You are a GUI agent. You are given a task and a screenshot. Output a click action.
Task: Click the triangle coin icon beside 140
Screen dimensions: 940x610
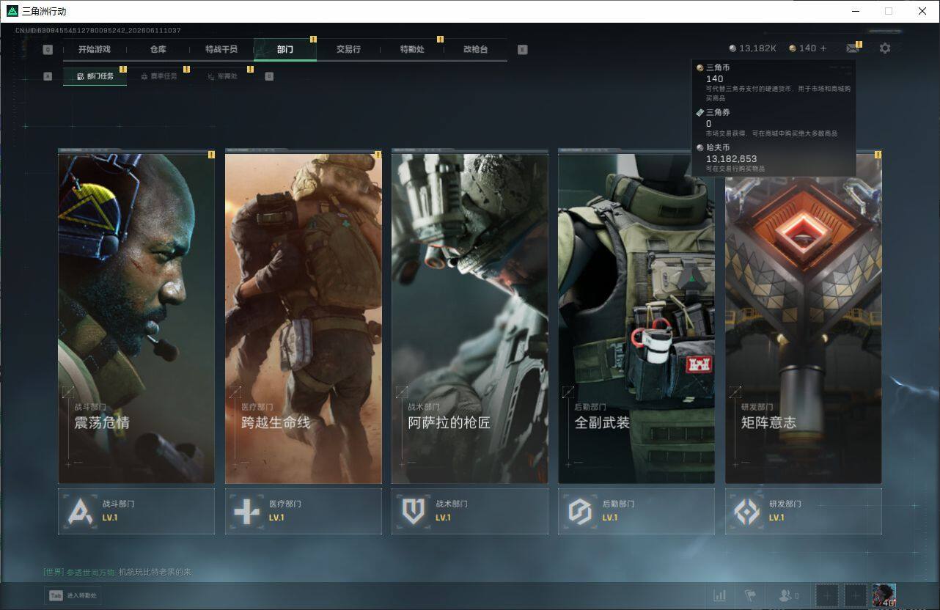[x=793, y=48]
